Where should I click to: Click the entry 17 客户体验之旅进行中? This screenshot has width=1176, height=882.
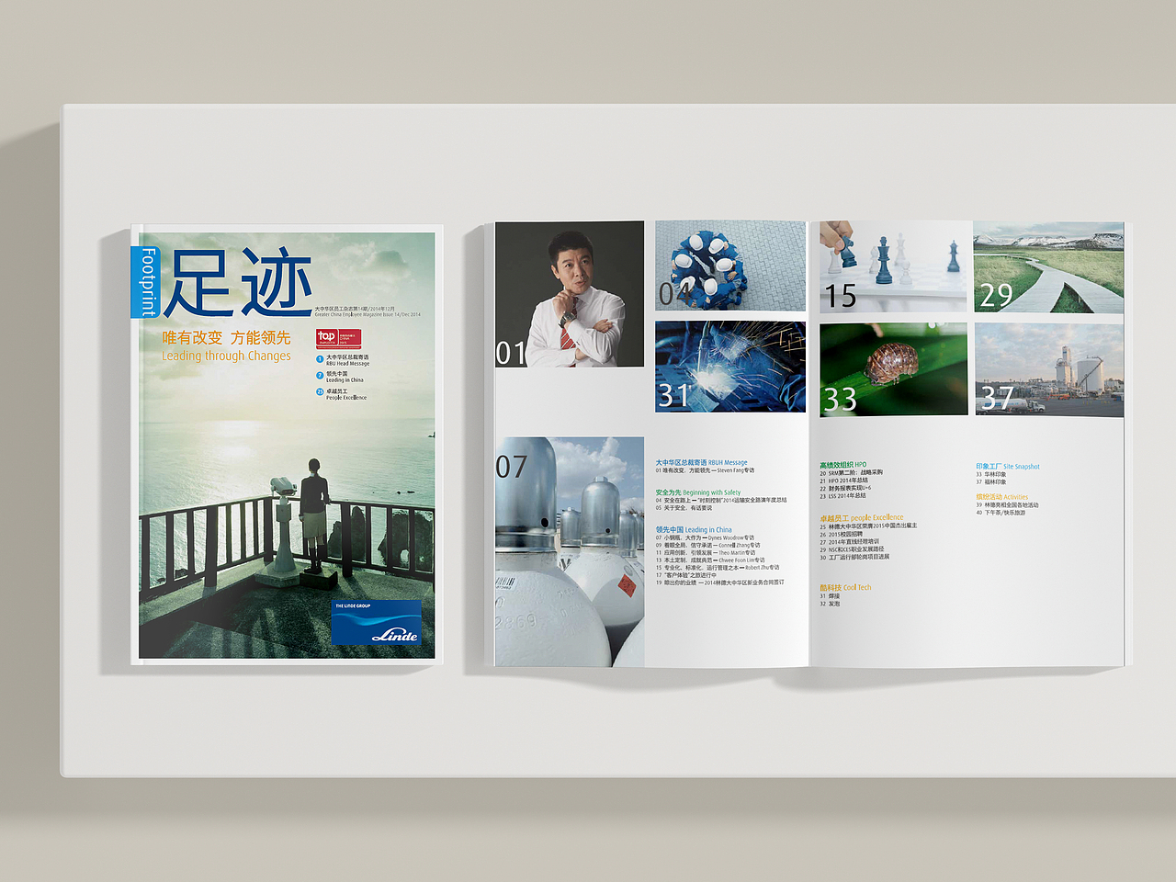pyautogui.click(x=686, y=575)
